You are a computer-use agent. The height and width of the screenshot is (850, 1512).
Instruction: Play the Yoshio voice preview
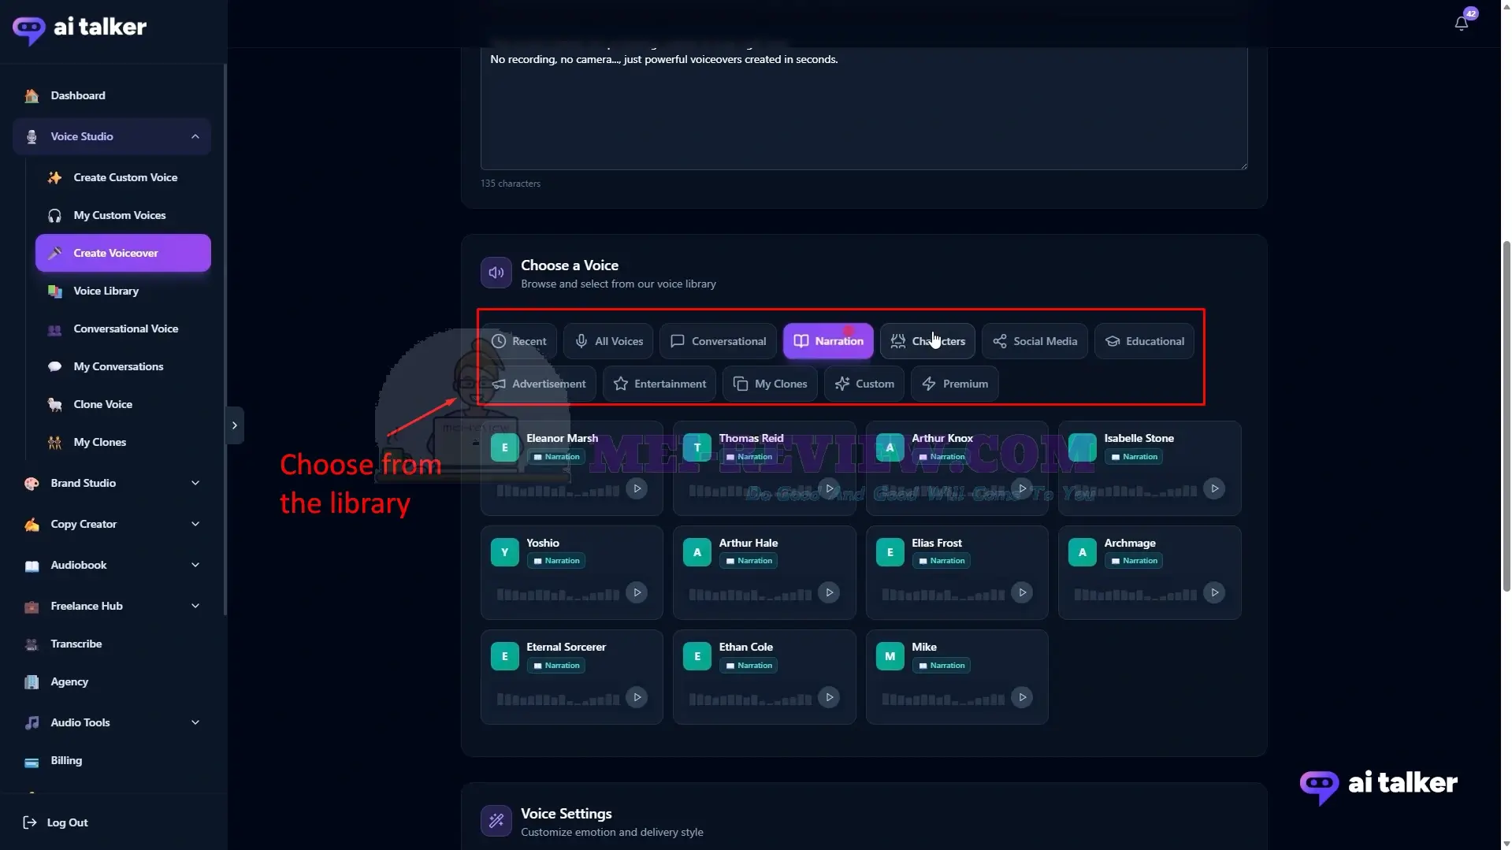coord(637,592)
